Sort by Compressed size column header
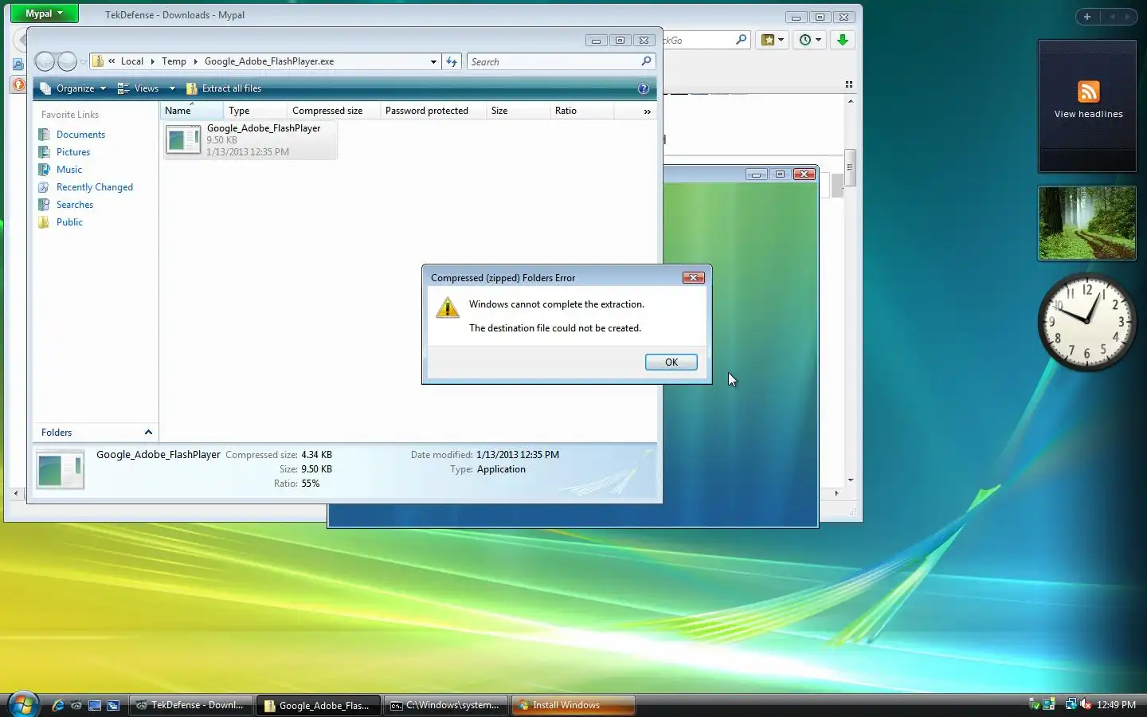This screenshot has width=1147, height=717. tap(333, 111)
